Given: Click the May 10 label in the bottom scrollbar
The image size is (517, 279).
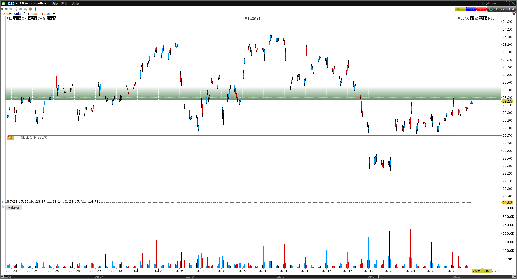Looking at the screenshot, I should tap(190, 277).
